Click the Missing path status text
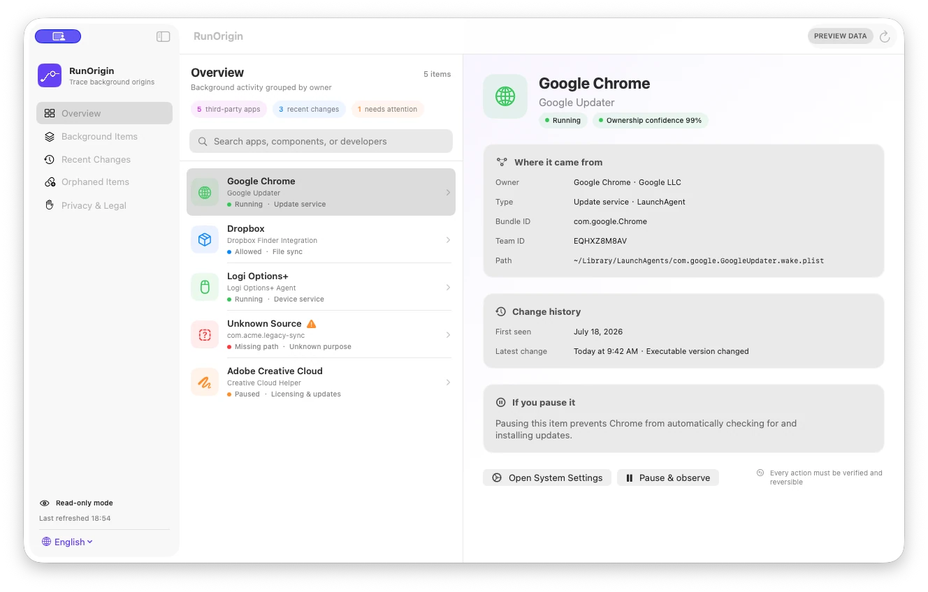Screen dimensions: 928x592 point(256,346)
